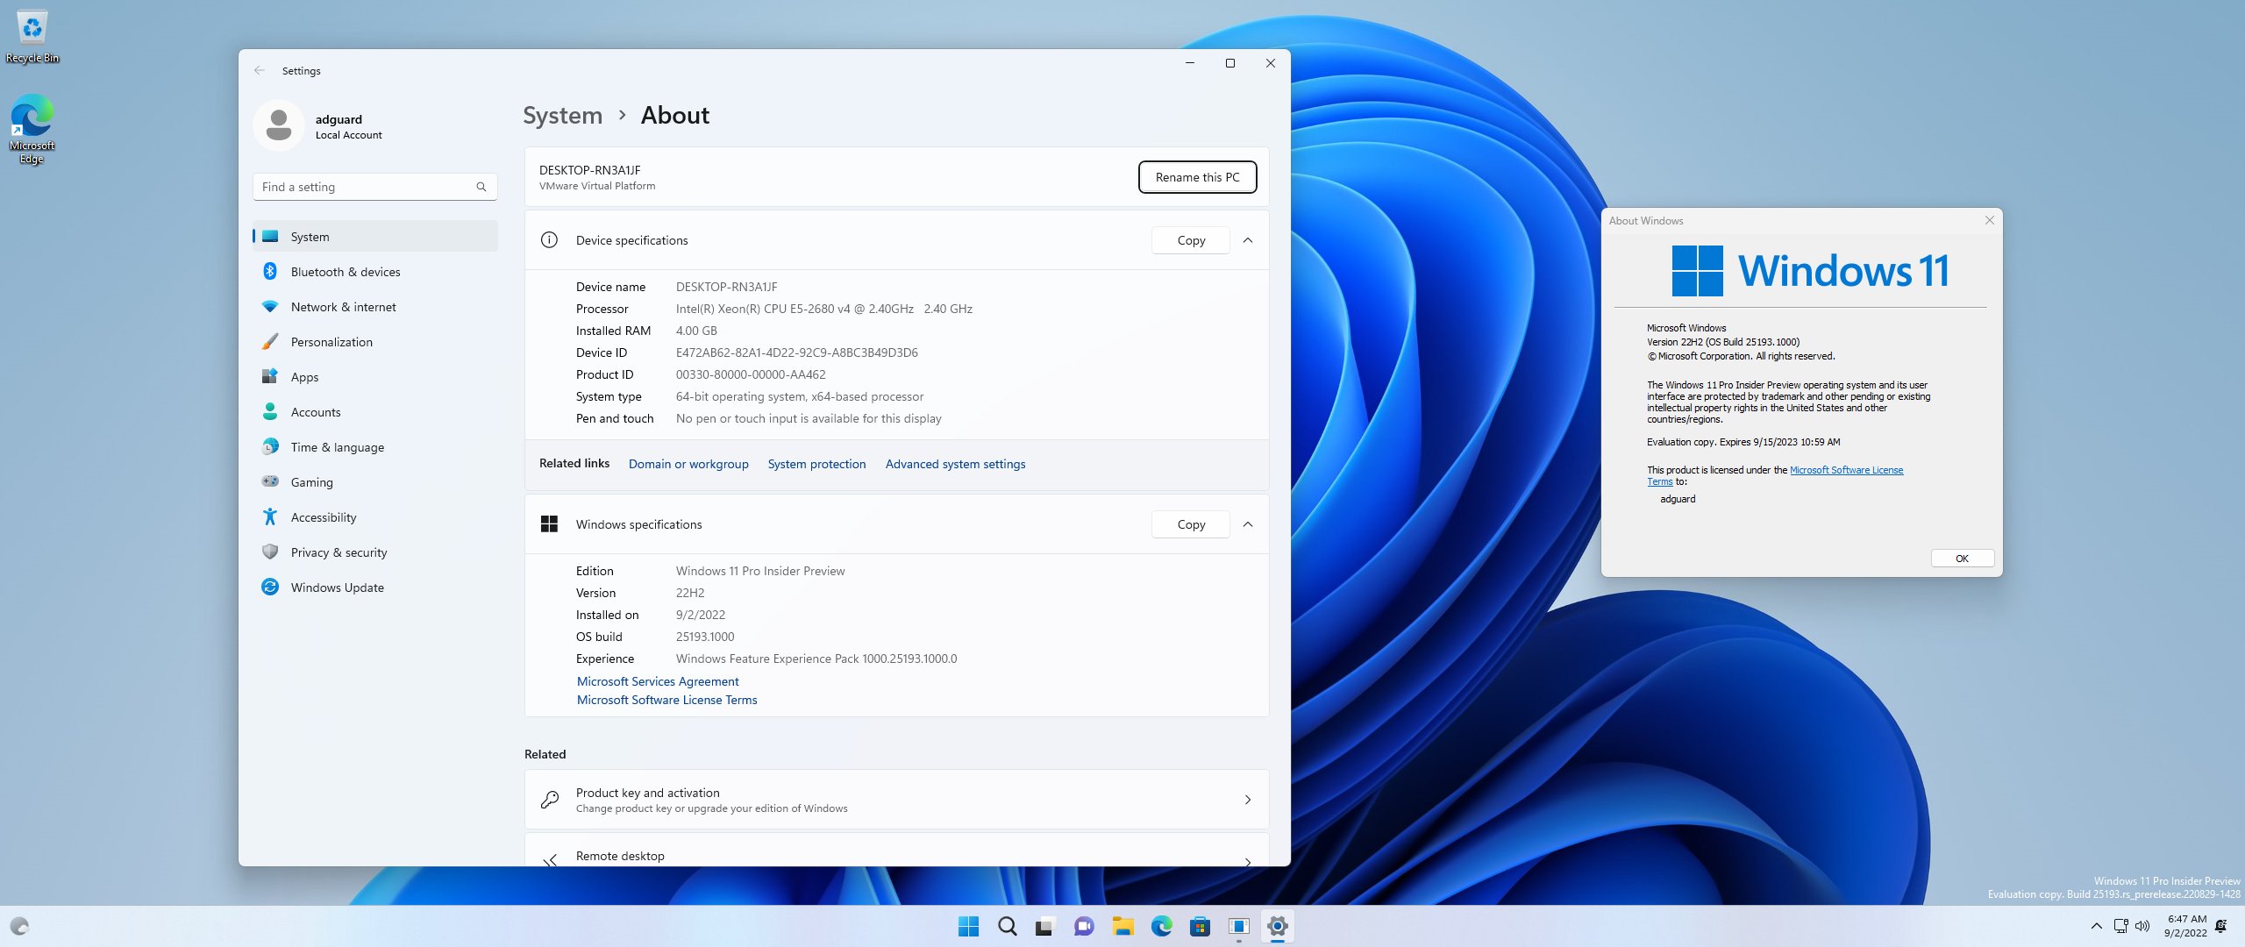
Task: Open Network & internet settings
Action: (x=342, y=307)
